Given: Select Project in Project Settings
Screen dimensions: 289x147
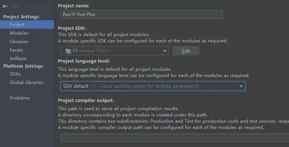Looking at the screenshot, I should click(x=27, y=24).
